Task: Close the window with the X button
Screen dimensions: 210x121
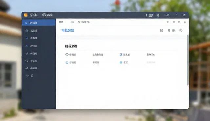Action: point(184,15)
